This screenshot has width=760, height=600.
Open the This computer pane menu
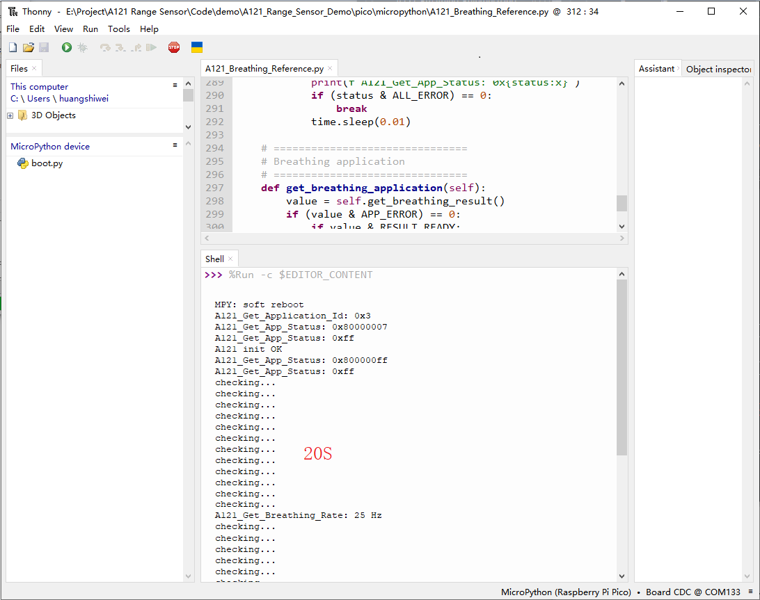point(175,86)
